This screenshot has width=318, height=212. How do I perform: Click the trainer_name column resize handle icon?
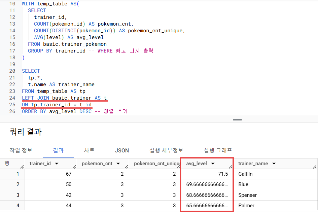[x=315, y=167]
